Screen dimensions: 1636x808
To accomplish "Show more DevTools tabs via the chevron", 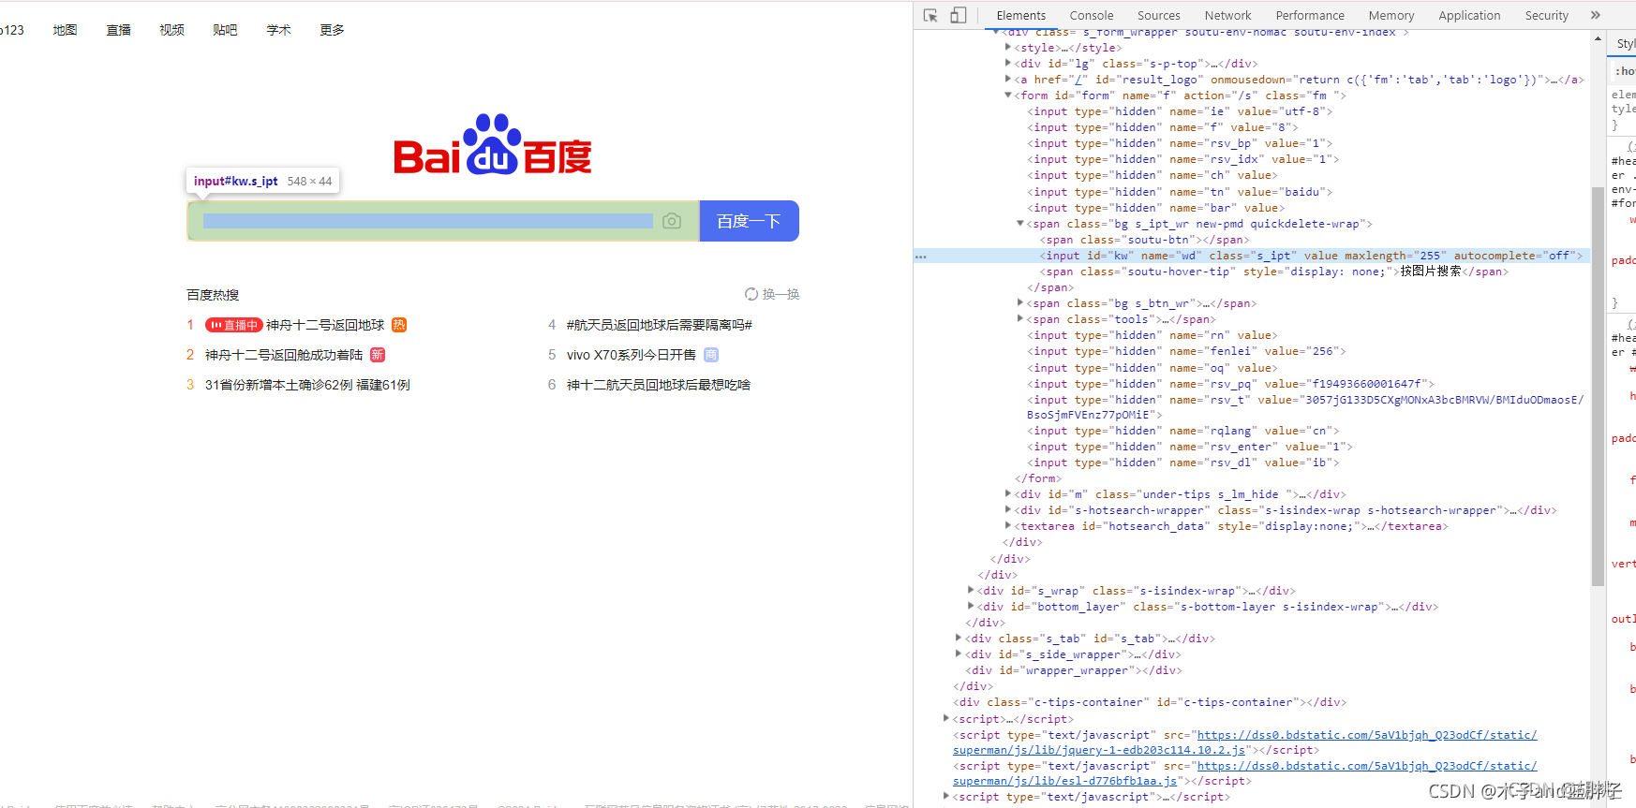I will point(1596,15).
